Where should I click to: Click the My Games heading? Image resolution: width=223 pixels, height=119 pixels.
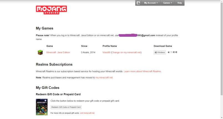pos(44,28)
